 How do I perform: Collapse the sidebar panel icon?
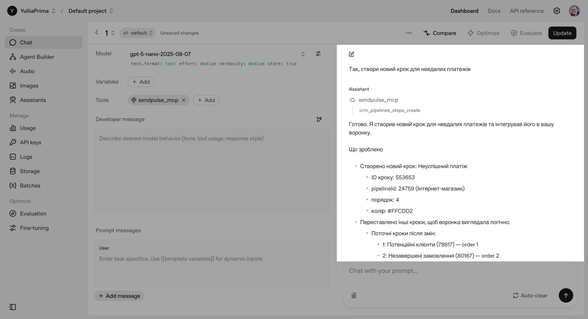pyautogui.click(x=13, y=307)
